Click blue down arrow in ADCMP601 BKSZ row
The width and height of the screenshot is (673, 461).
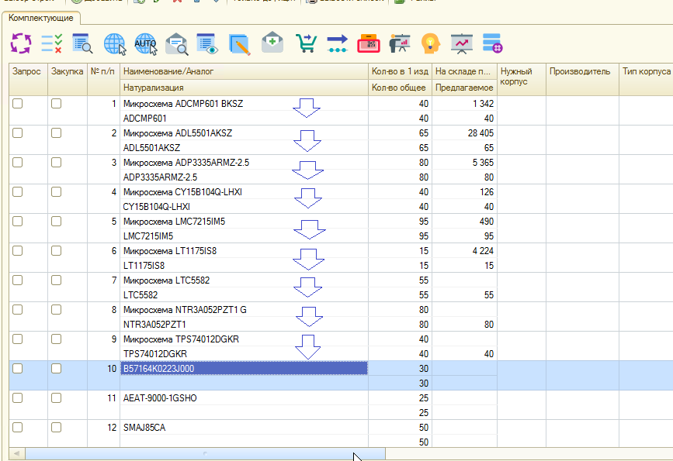coord(308,108)
